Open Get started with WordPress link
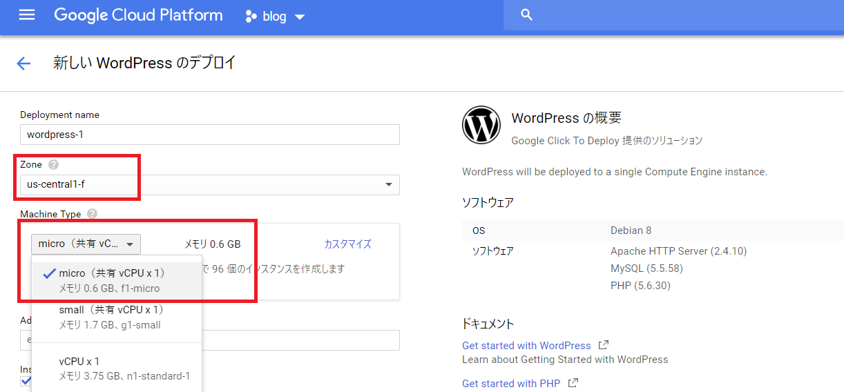 (x=526, y=345)
